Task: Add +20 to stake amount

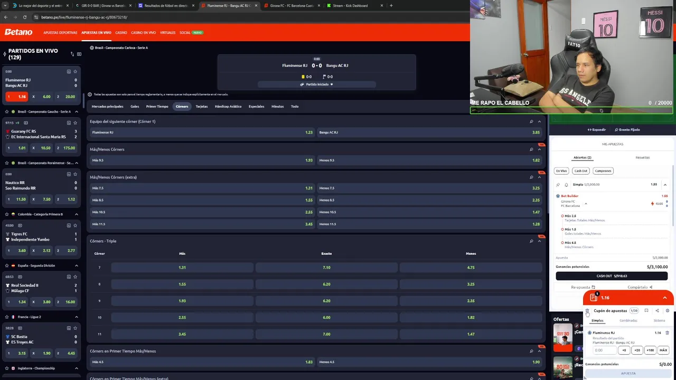Action: pyautogui.click(x=637, y=350)
